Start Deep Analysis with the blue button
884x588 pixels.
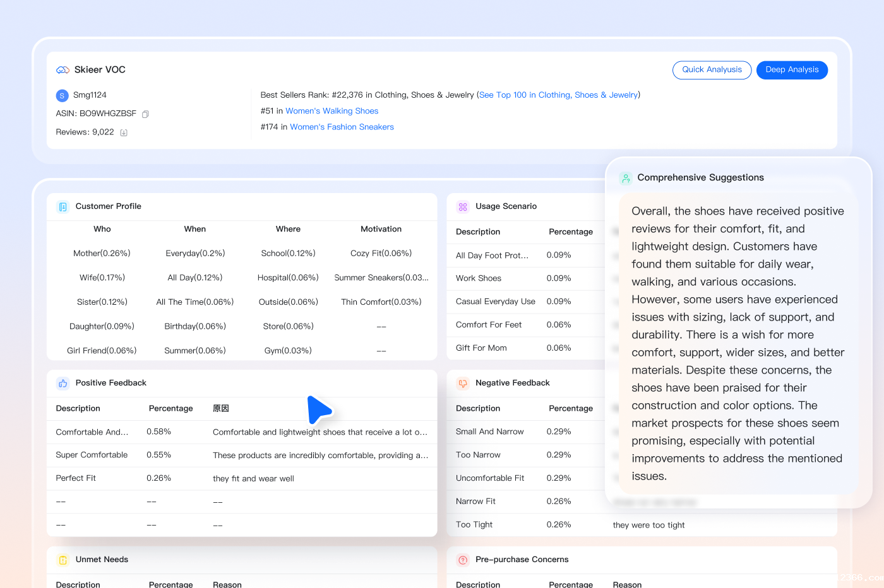pos(792,70)
